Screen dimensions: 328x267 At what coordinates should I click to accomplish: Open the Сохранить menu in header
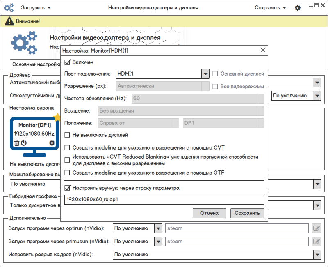pyautogui.click(x=270, y=8)
